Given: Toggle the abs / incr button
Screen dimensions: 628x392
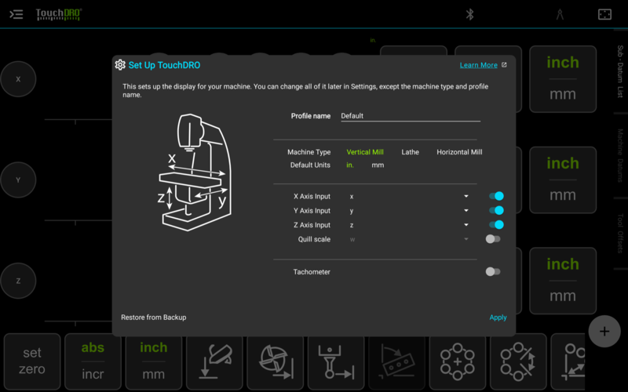Looking at the screenshot, I should pyautogui.click(x=93, y=361).
